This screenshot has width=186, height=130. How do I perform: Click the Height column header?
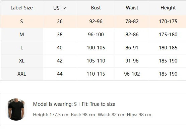(x=168, y=8)
